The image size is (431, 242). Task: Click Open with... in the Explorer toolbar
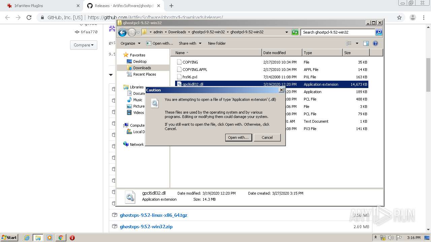[160, 43]
